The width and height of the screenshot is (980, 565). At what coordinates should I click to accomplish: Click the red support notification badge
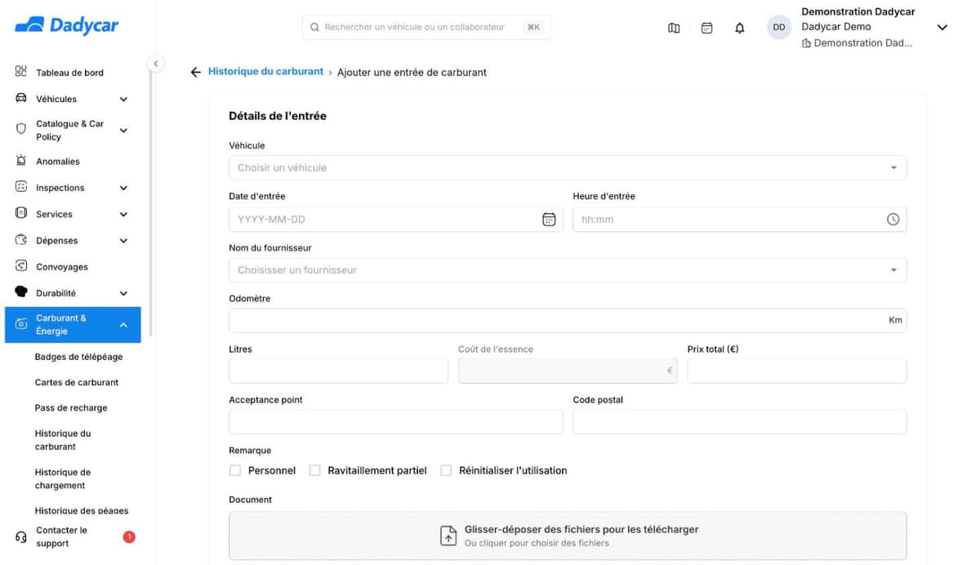coord(129,536)
